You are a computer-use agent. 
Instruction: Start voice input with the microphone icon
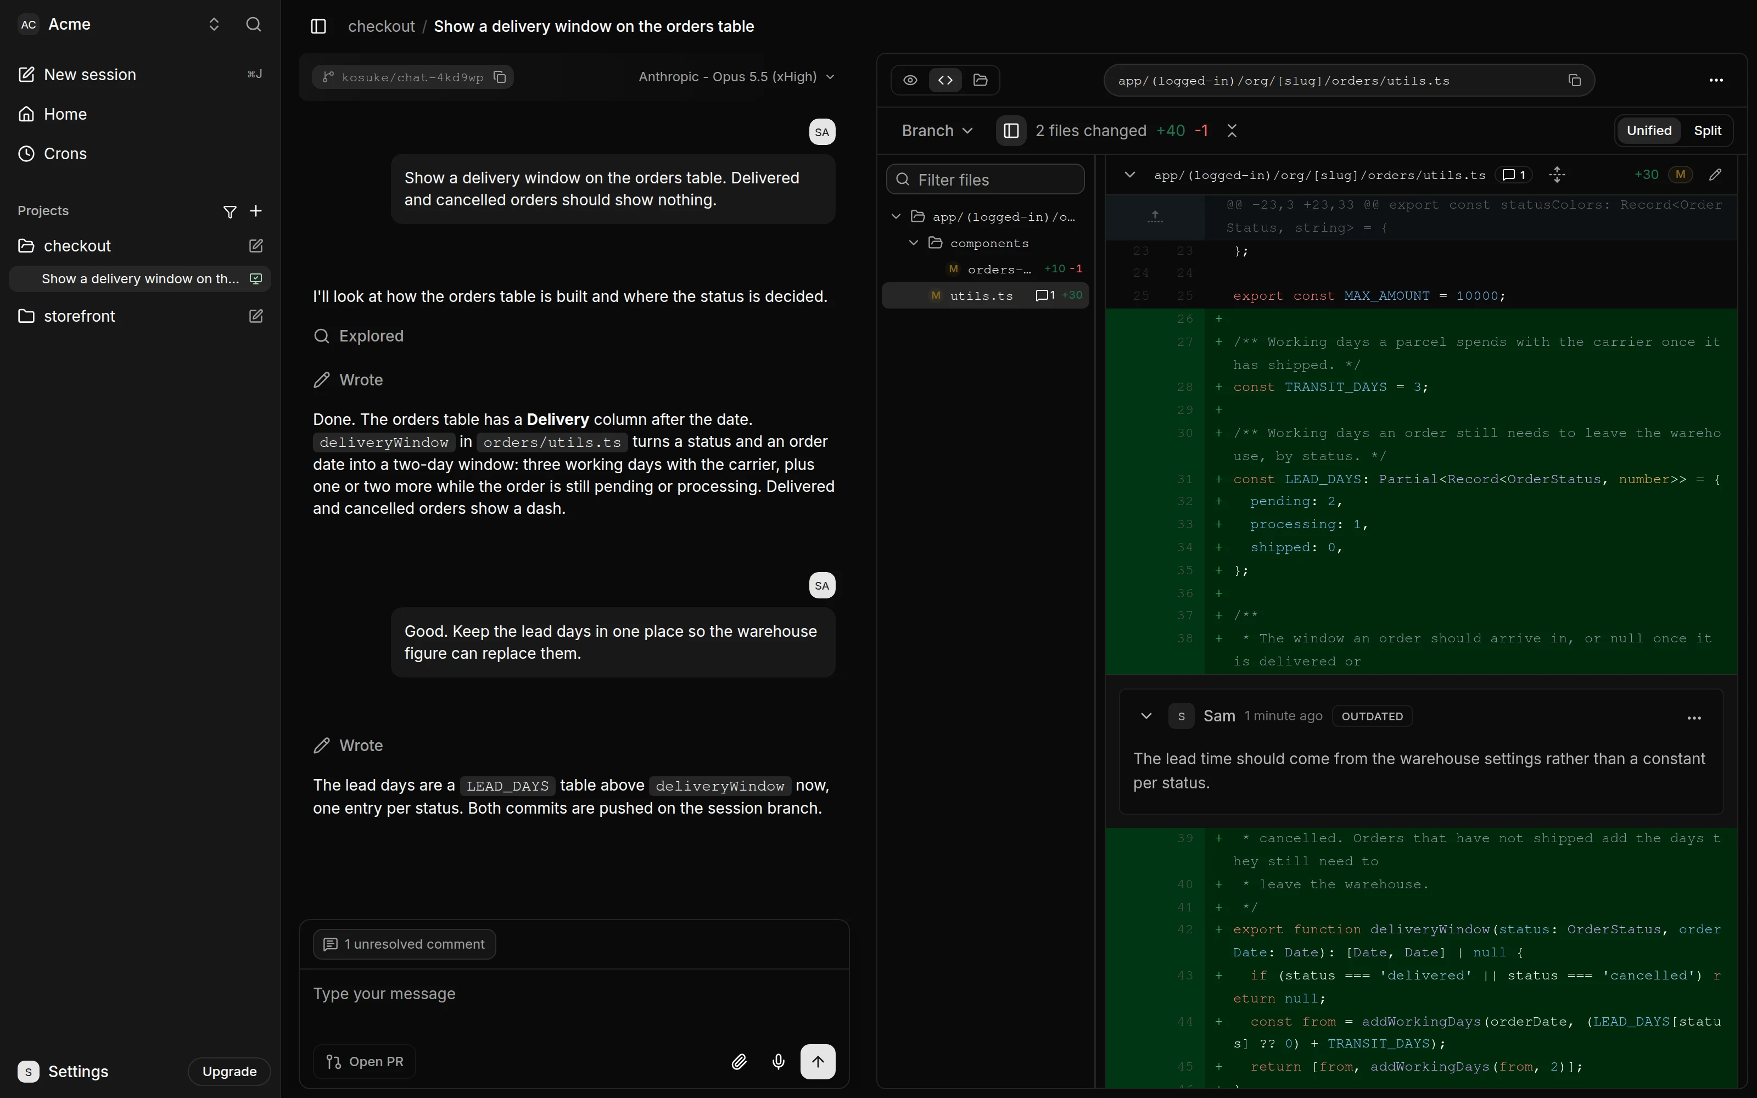(x=777, y=1062)
